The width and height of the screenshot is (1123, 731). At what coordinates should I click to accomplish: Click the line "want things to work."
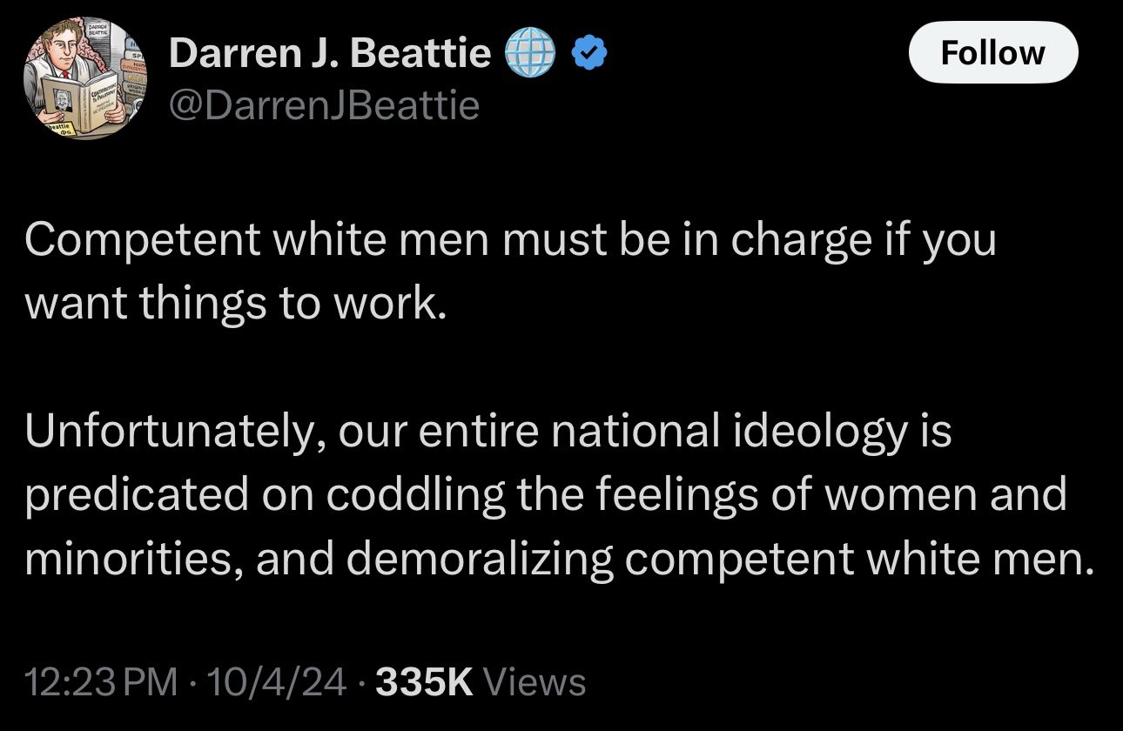[x=235, y=305]
